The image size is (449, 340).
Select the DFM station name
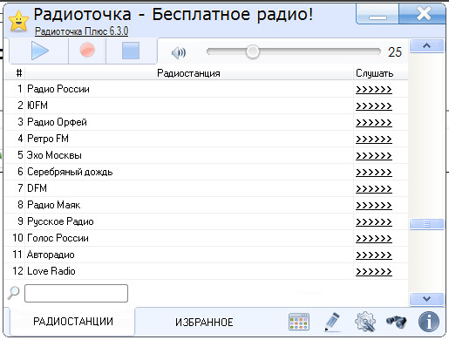37,188
